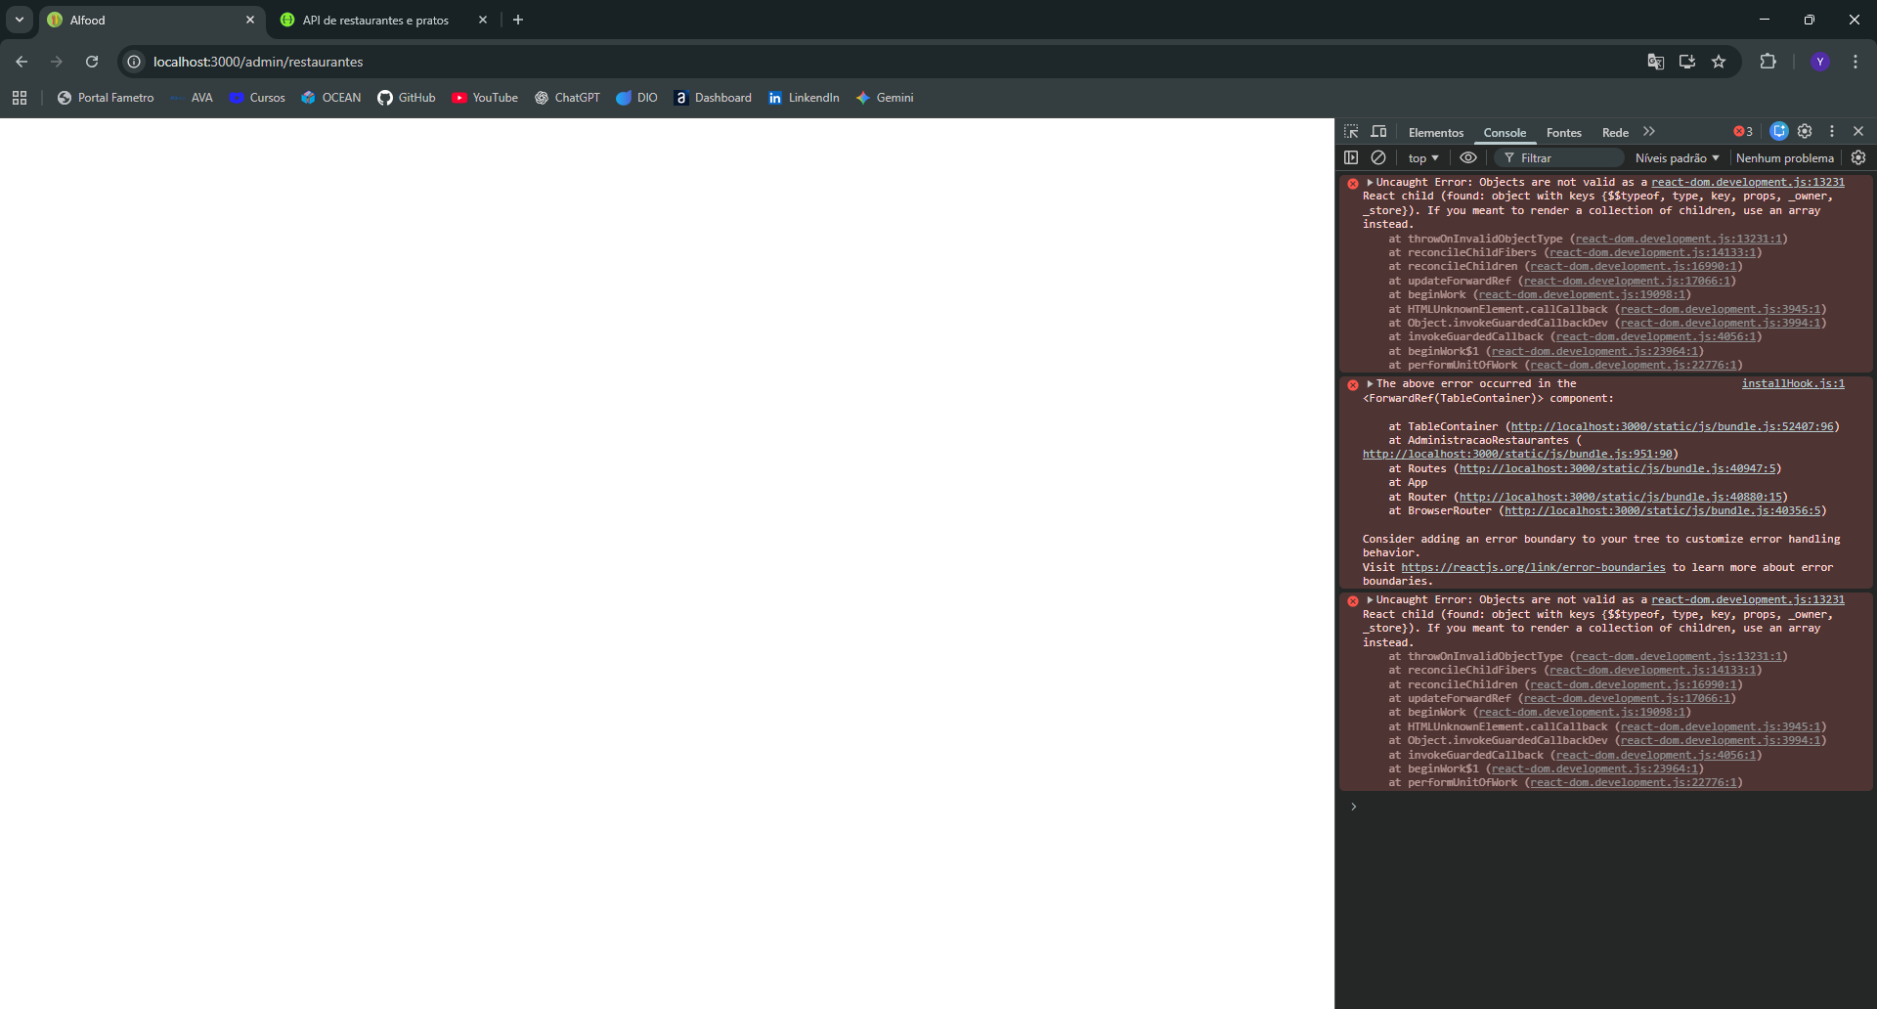Open the YouTube bookmark
This screenshot has width=1877, height=1009.
pyautogui.click(x=485, y=98)
